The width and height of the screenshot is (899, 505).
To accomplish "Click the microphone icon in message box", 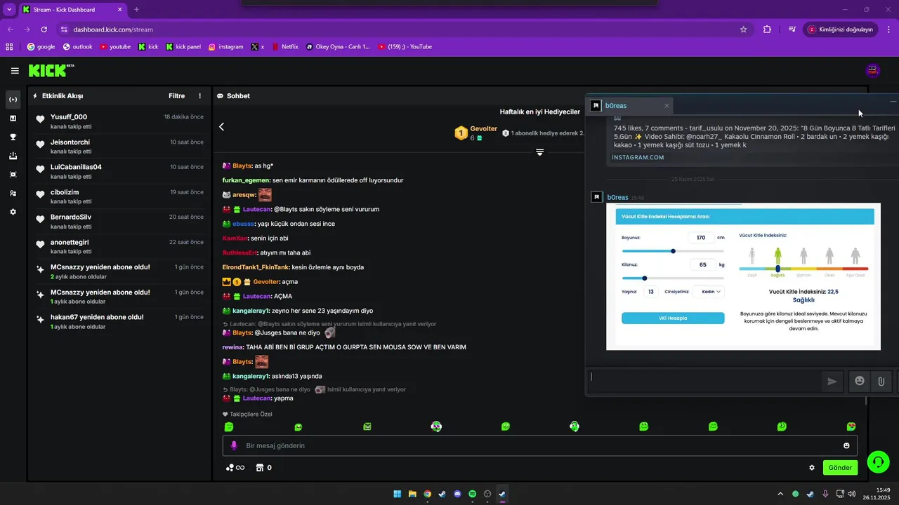I will (235, 445).
